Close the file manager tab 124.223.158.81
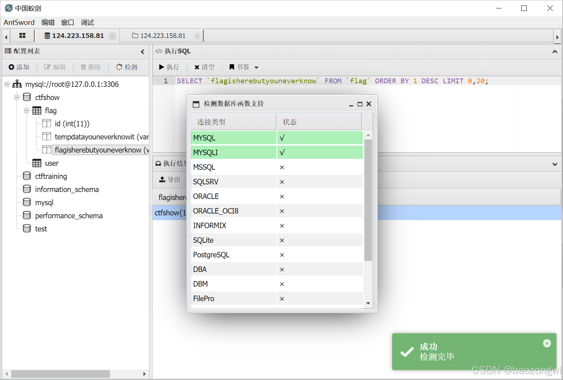The image size is (563, 380). click(197, 36)
